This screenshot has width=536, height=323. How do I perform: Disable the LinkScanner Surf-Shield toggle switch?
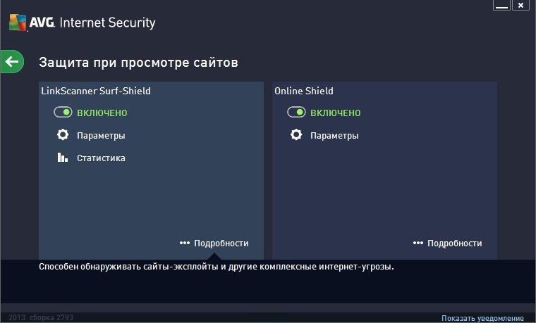(x=63, y=113)
